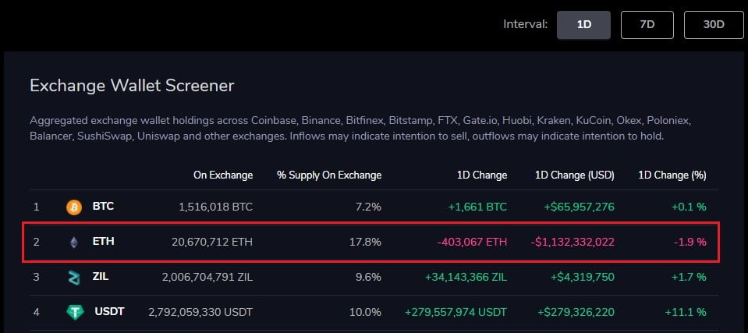Click the Exchange Wallet Screener title

coord(132,86)
